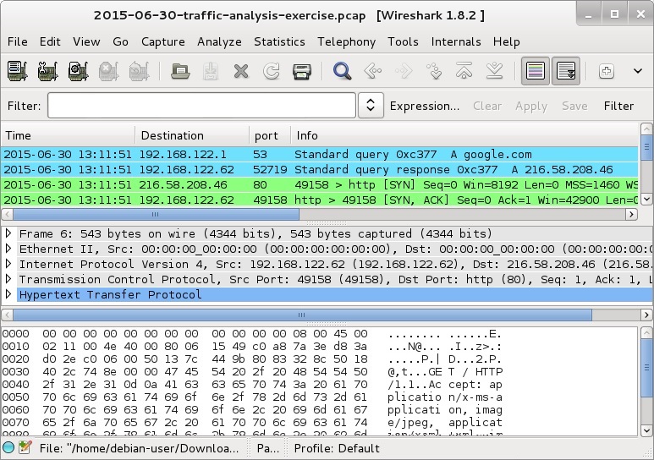This screenshot has width=654, height=460.
Task: Open the capture interfaces list icon
Action: click(x=18, y=70)
